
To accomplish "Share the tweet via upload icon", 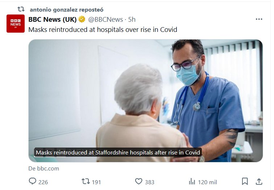I will [x=259, y=181].
